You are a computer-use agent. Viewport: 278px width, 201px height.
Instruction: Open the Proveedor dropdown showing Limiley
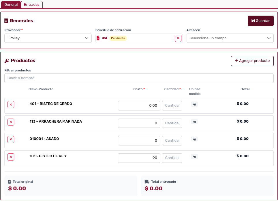48,38
